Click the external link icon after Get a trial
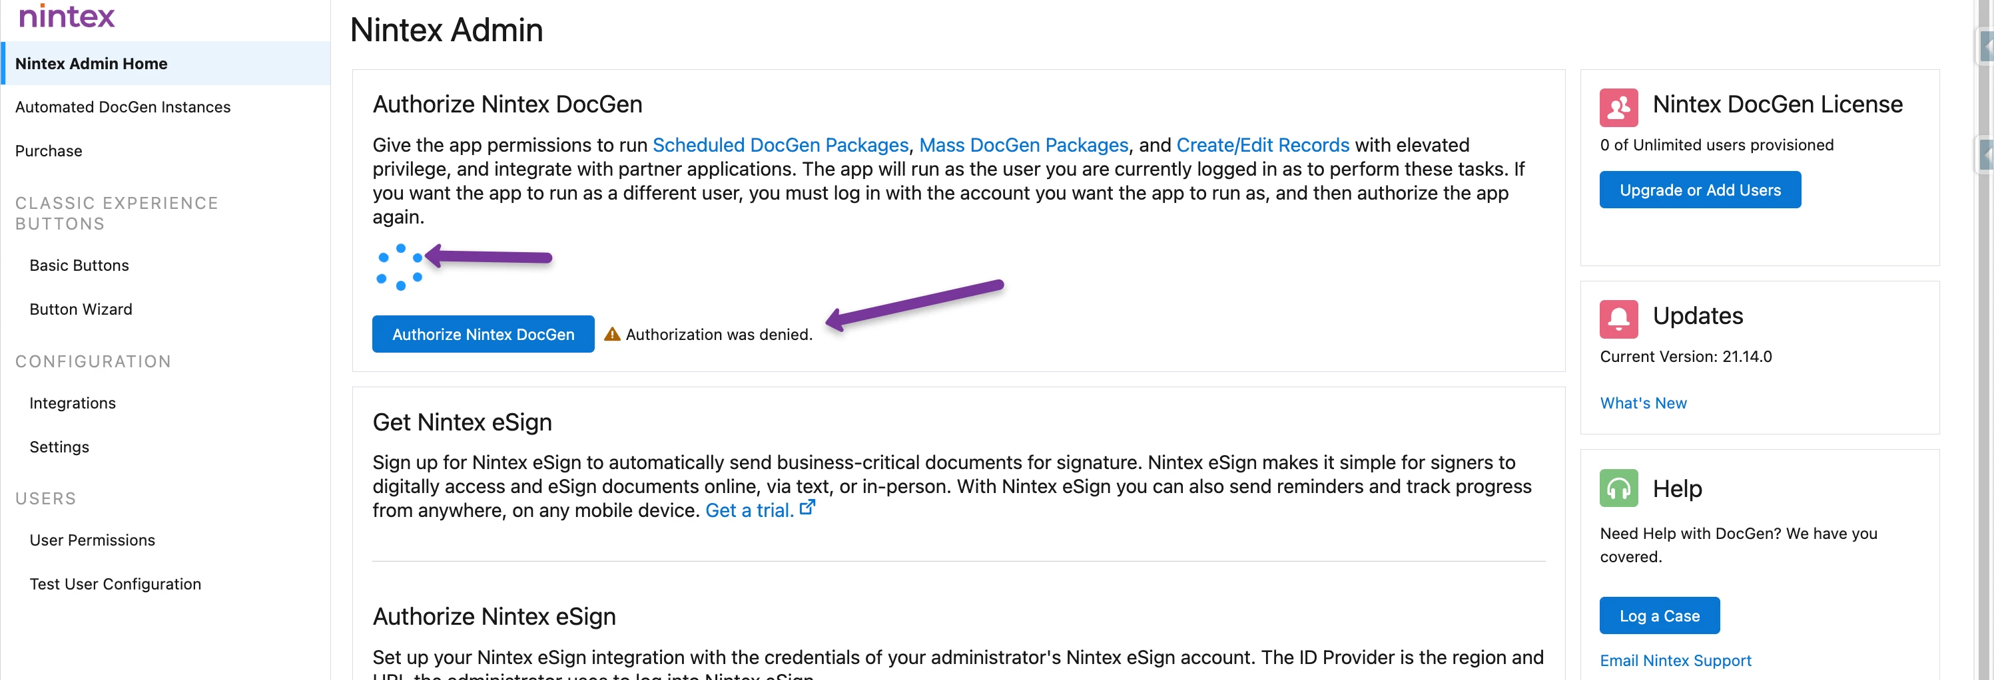The width and height of the screenshot is (1994, 680). pyautogui.click(x=807, y=508)
